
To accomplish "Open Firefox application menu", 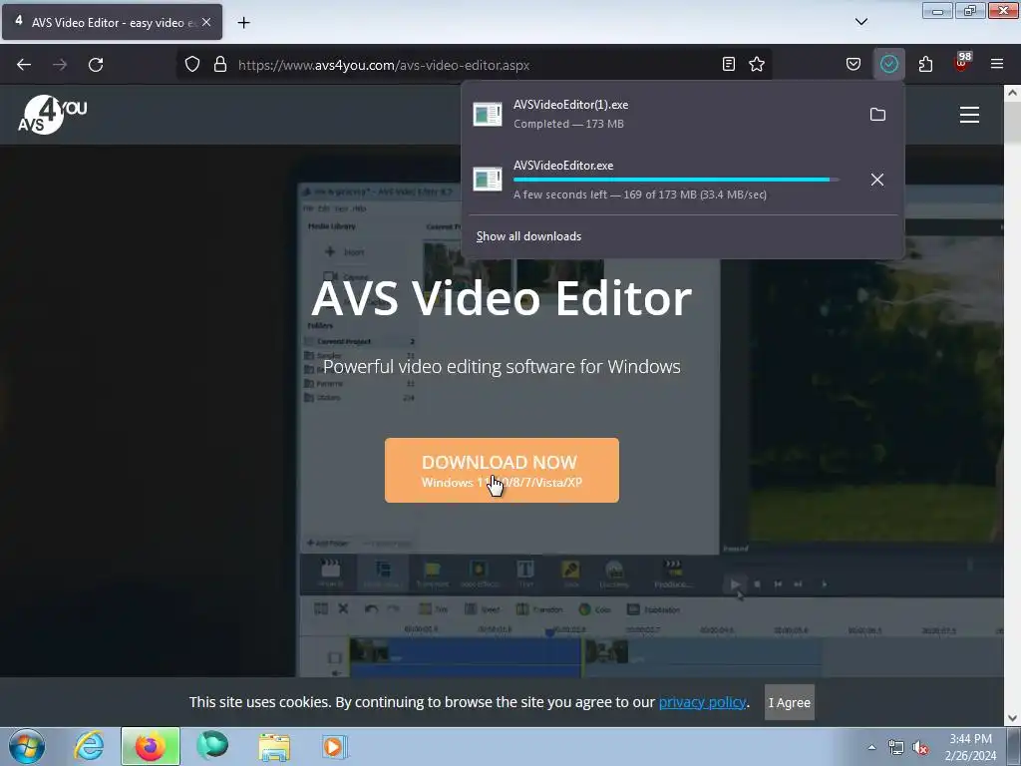I will click(997, 64).
